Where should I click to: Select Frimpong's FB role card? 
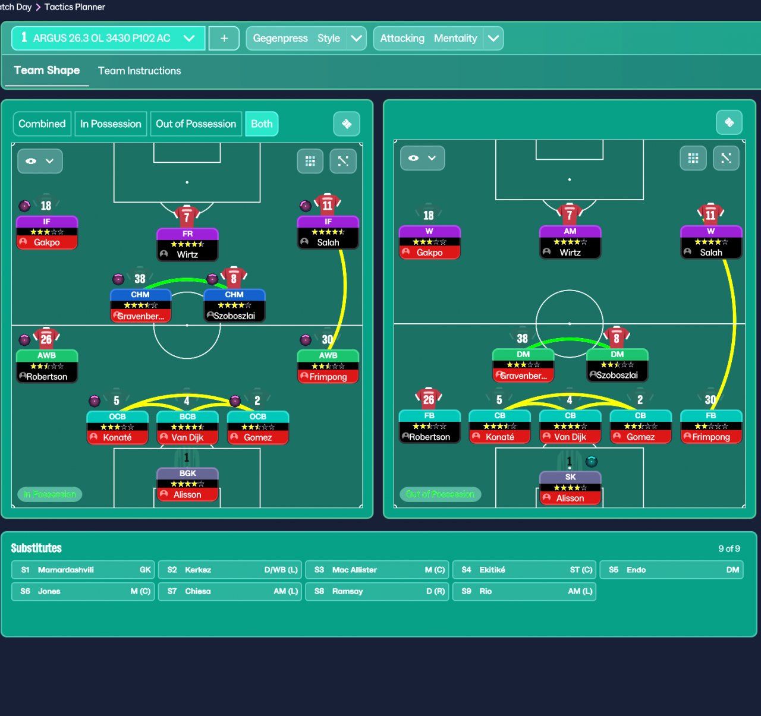(x=711, y=427)
